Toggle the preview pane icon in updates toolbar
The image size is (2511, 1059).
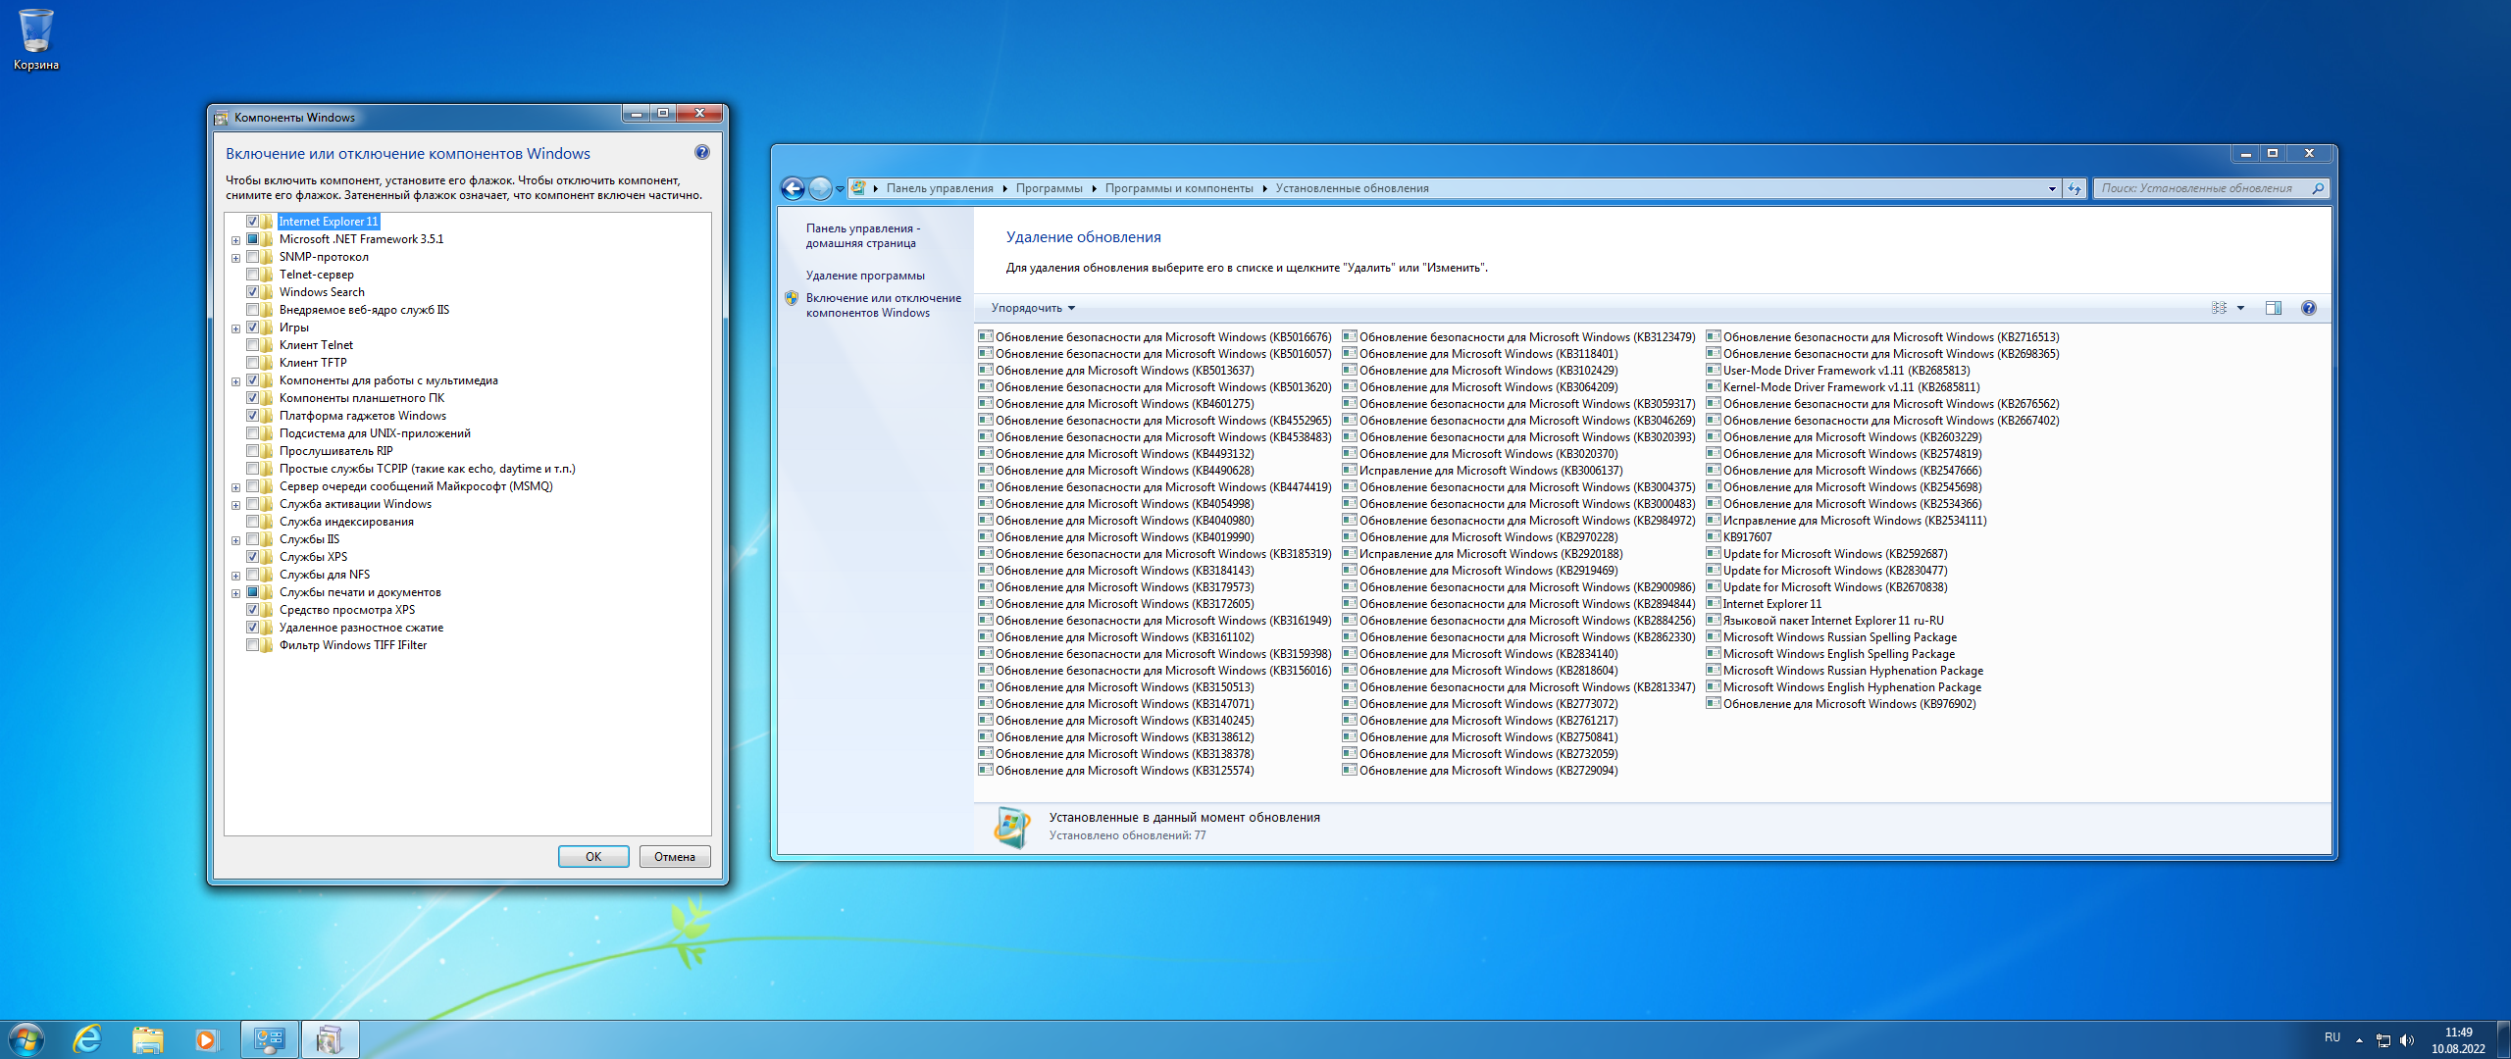[x=2274, y=308]
